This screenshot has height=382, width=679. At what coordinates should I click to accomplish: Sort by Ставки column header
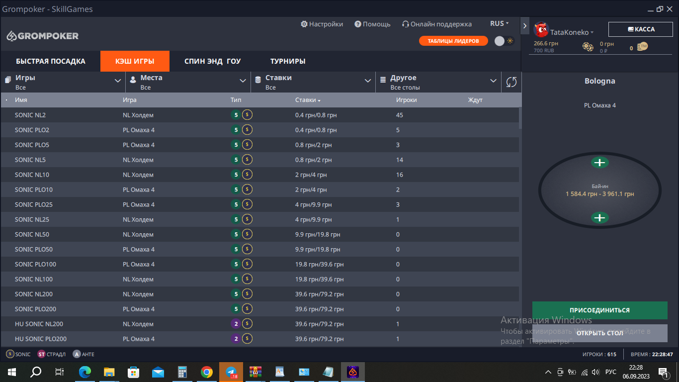tap(308, 100)
